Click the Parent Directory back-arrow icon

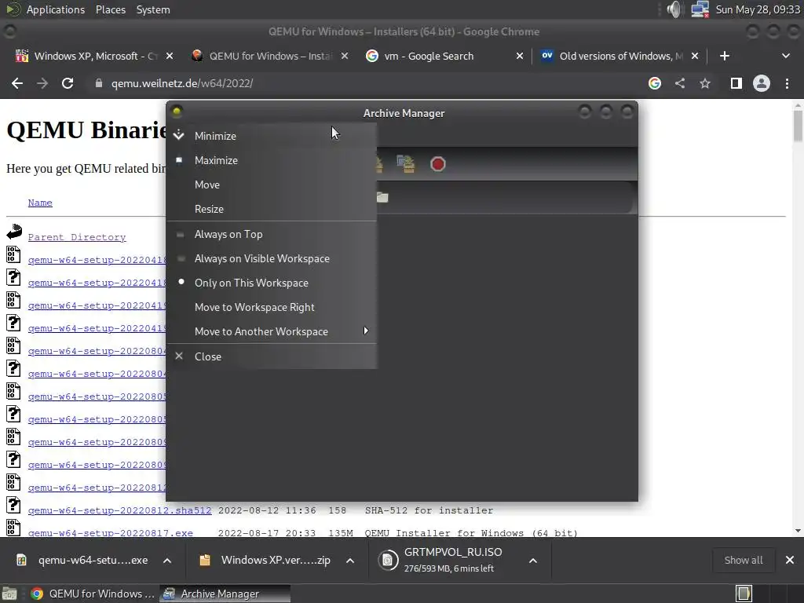[x=14, y=232]
